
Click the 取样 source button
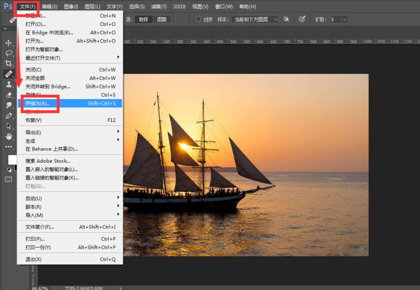tap(143, 19)
